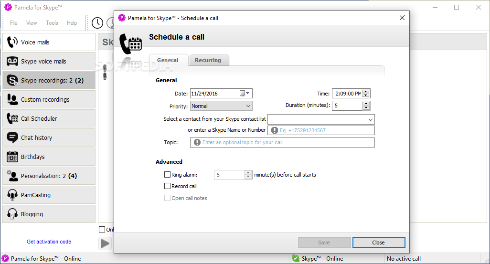The width and height of the screenshot is (490, 264).
Task: Enable the Ring alarm checkbox
Action: (x=168, y=174)
